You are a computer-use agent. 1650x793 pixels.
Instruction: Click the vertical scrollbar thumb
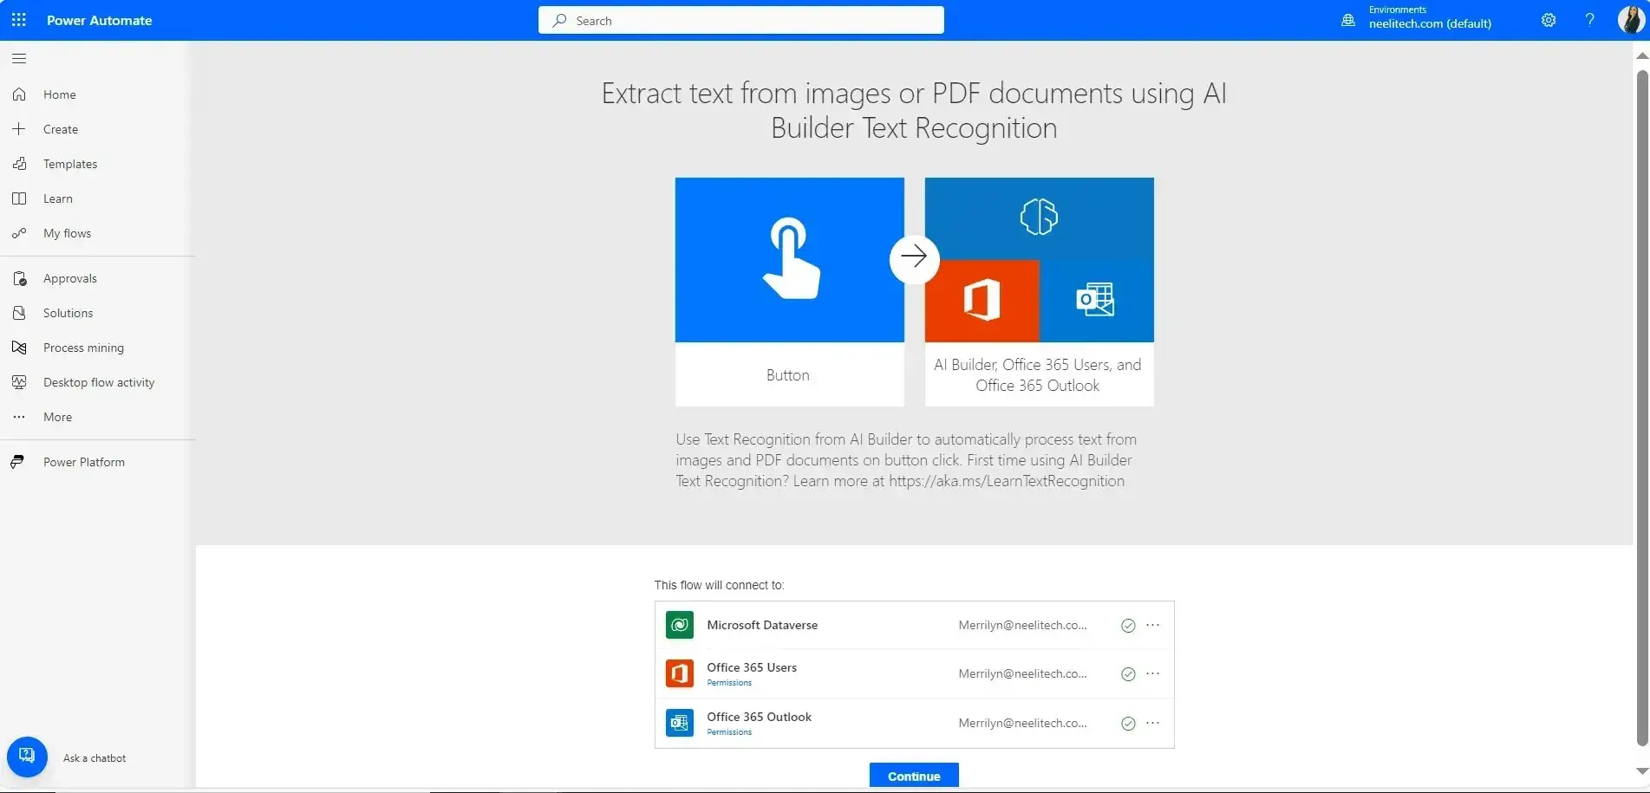tap(1641, 407)
